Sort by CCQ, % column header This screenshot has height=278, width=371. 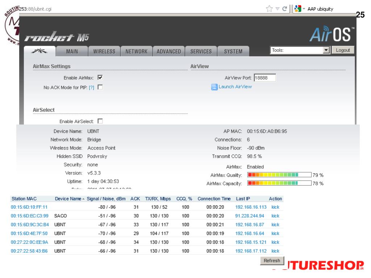tap(184, 199)
